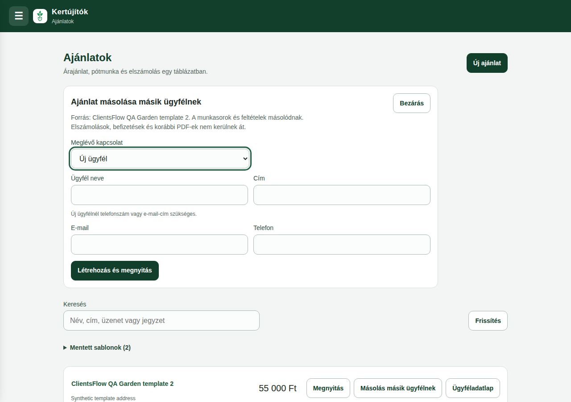Click the ClientsFlow QA Garden template 2 title
571x402 pixels.
point(122,384)
